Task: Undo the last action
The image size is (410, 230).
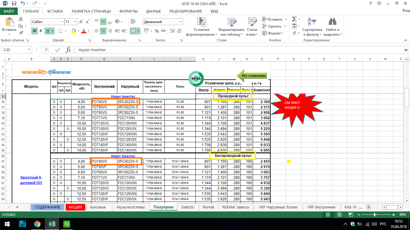Action: (x=23, y=4)
